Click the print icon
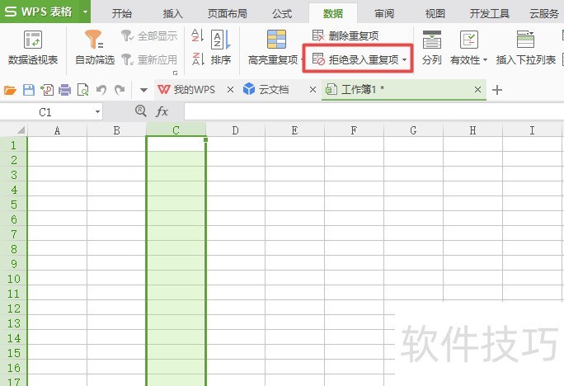This screenshot has height=386, width=564. pos(65,90)
